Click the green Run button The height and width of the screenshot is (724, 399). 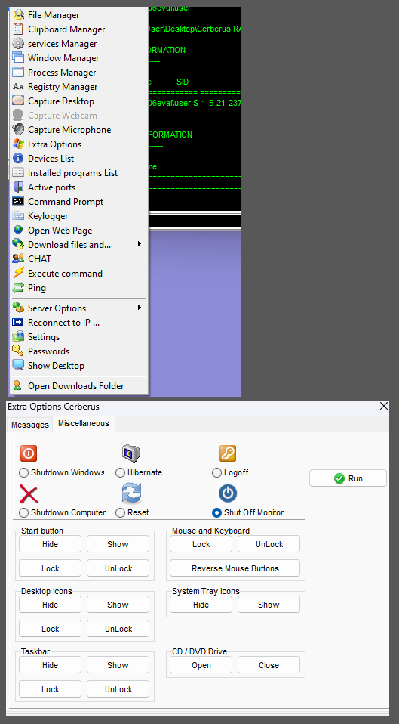coord(348,478)
